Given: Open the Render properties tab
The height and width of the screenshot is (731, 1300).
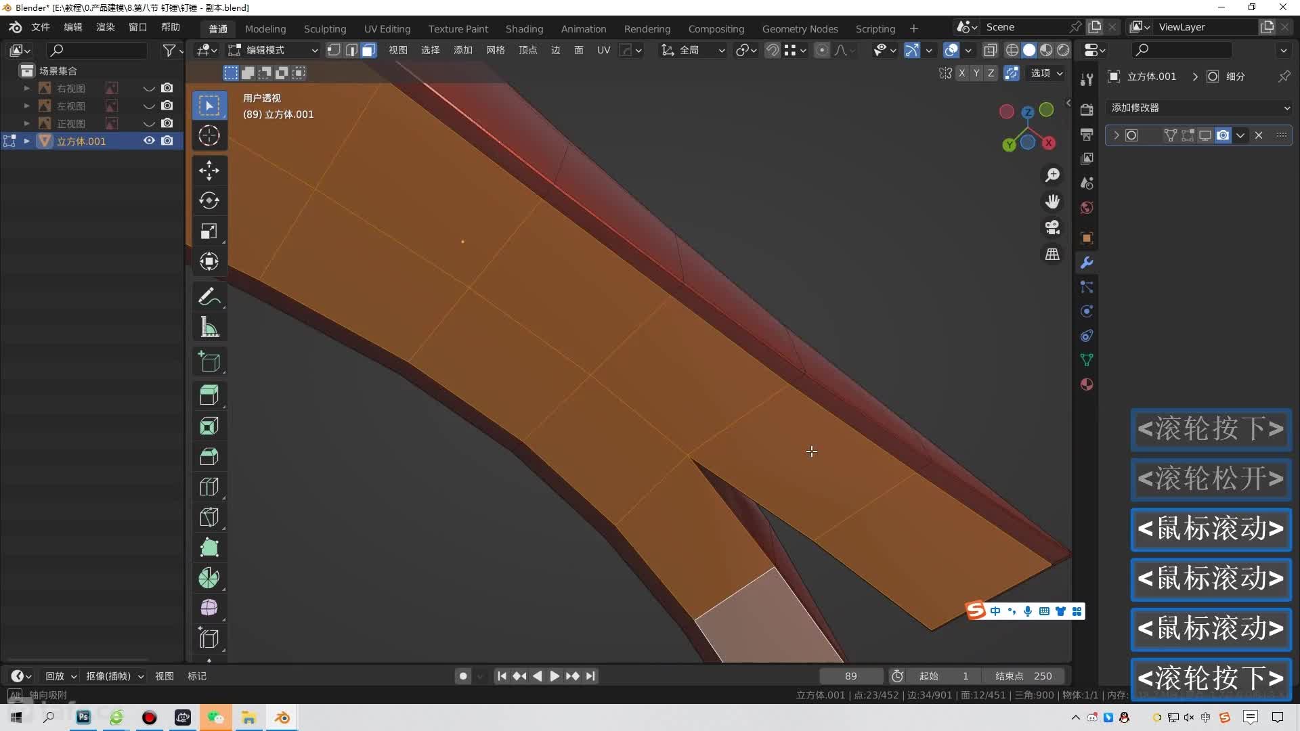Looking at the screenshot, I should coord(1087,110).
